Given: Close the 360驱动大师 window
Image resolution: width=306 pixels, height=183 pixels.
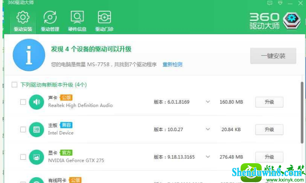Looking at the screenshot, I should 301,3.
